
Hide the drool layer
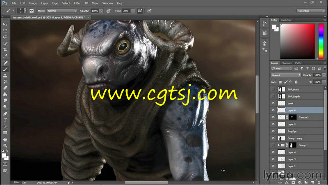click(273, 103)
